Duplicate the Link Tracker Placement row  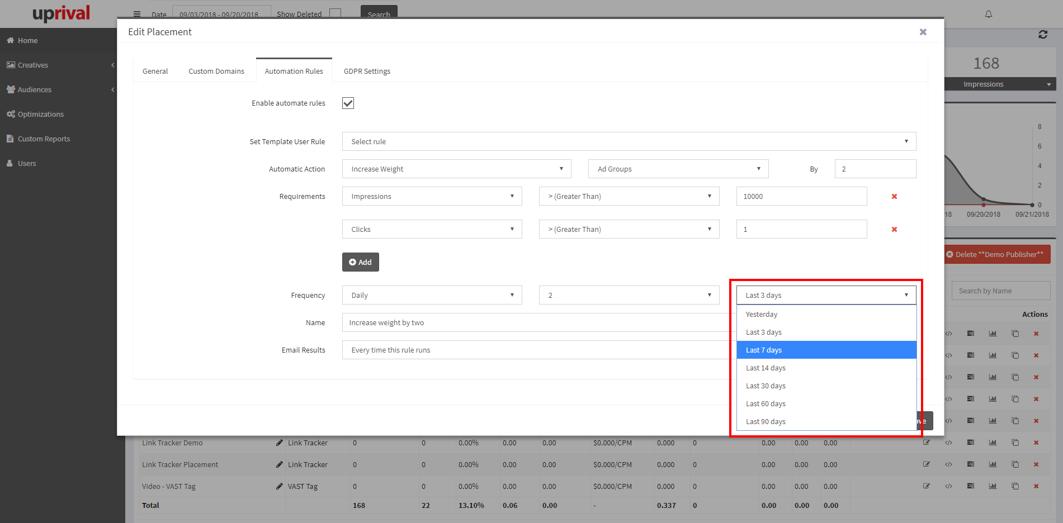pos(1015,464)
